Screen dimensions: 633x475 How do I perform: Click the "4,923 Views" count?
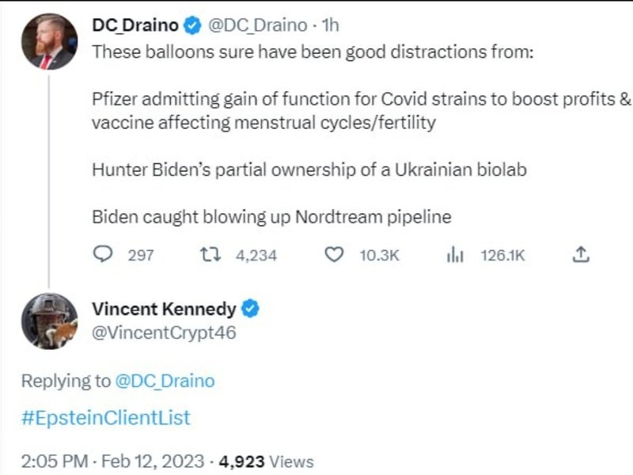click(267, 461)
